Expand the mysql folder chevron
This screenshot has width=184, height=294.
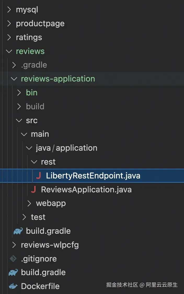pyautogui.click(x=9, y=10)
